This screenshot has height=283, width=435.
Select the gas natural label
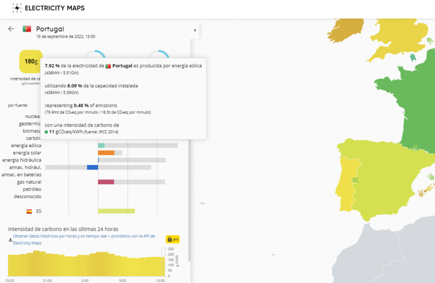tap(29, 182)
